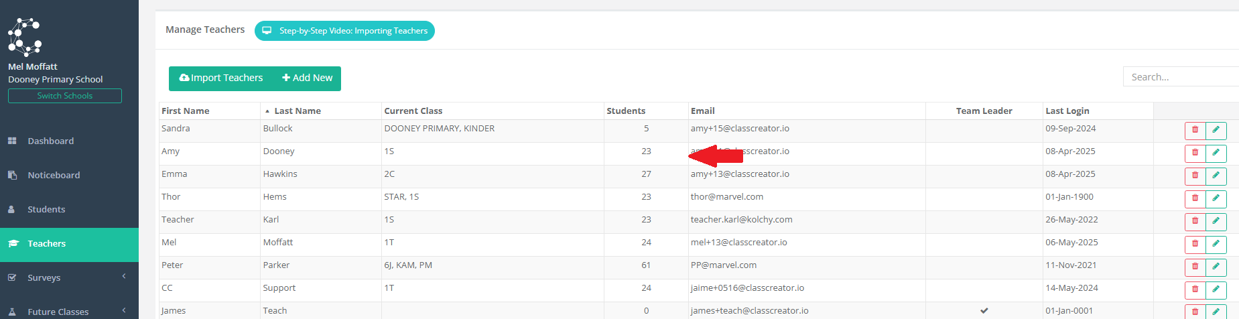This screenshot has width=1239, height=319.
Task: Click the Add New teacher button
Action: click(308, 78)
